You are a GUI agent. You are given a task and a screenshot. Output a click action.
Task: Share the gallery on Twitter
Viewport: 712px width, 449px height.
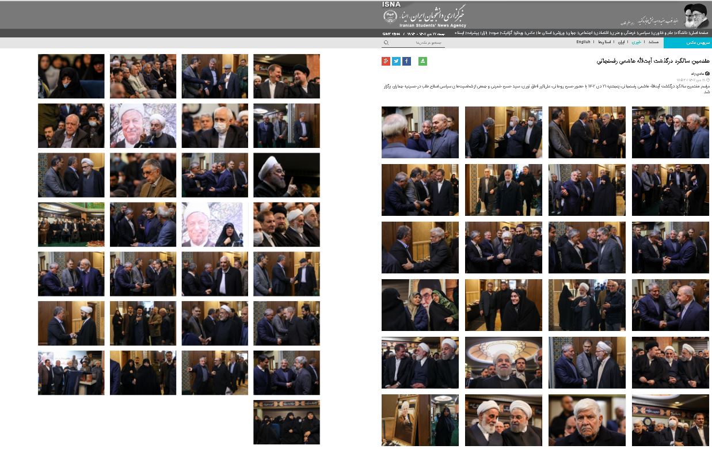click(x=396, y=61)
